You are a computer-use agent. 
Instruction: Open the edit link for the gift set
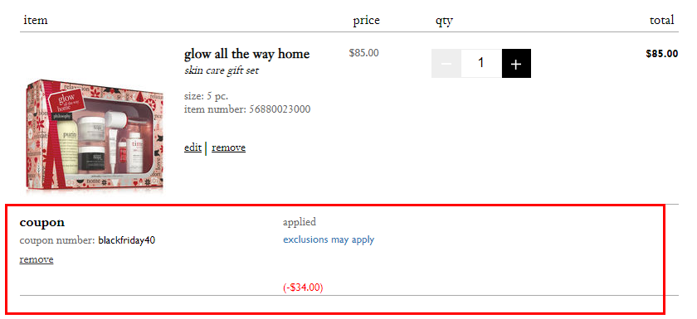(193, 147)
